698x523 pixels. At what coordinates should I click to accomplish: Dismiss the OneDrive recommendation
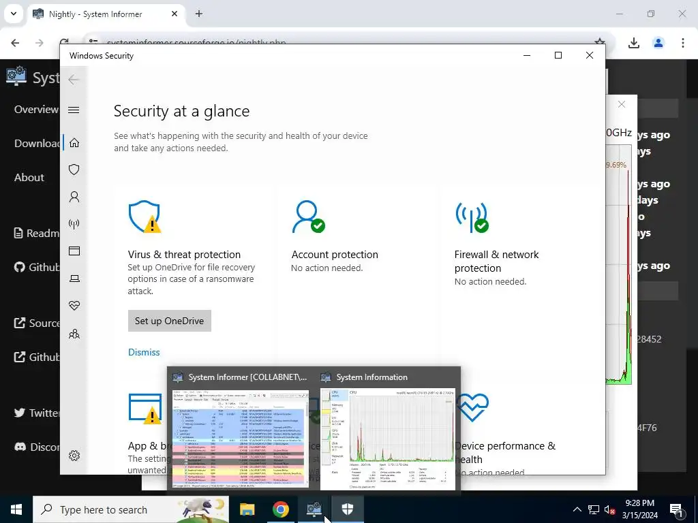144,352
